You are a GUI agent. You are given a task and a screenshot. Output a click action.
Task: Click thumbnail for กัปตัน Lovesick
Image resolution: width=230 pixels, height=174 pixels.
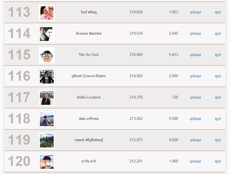46,98
